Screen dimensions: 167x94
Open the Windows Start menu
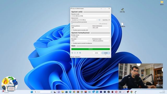click(32, 92)
